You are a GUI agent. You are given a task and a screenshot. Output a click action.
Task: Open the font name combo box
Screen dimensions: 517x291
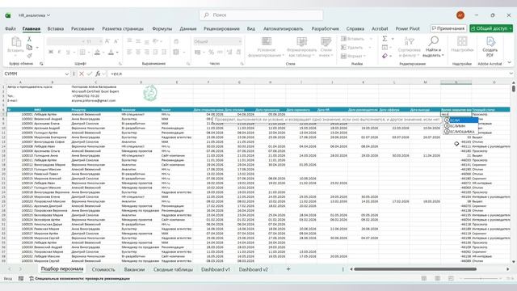66,41
